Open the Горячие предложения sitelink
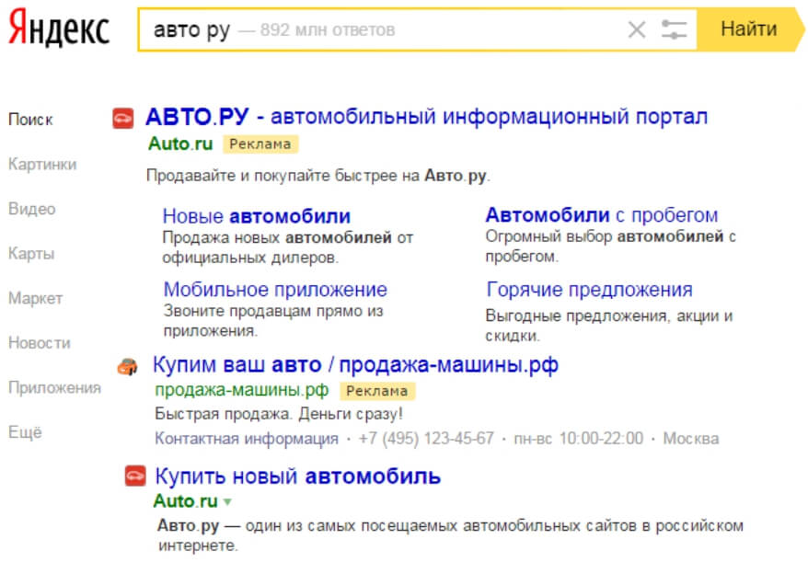 pyautogui.click(x=590, y=290)
